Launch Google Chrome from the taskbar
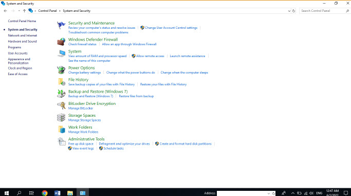 45,193
